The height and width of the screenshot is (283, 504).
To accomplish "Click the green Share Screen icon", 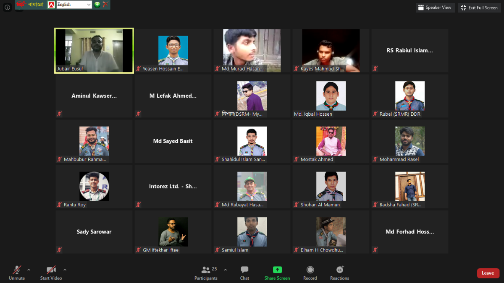I will [x=277, y=270].
